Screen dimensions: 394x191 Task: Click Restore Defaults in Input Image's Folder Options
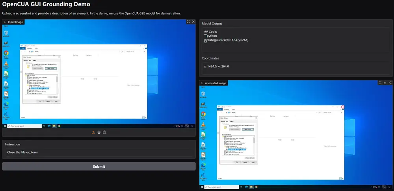(52, 97)
